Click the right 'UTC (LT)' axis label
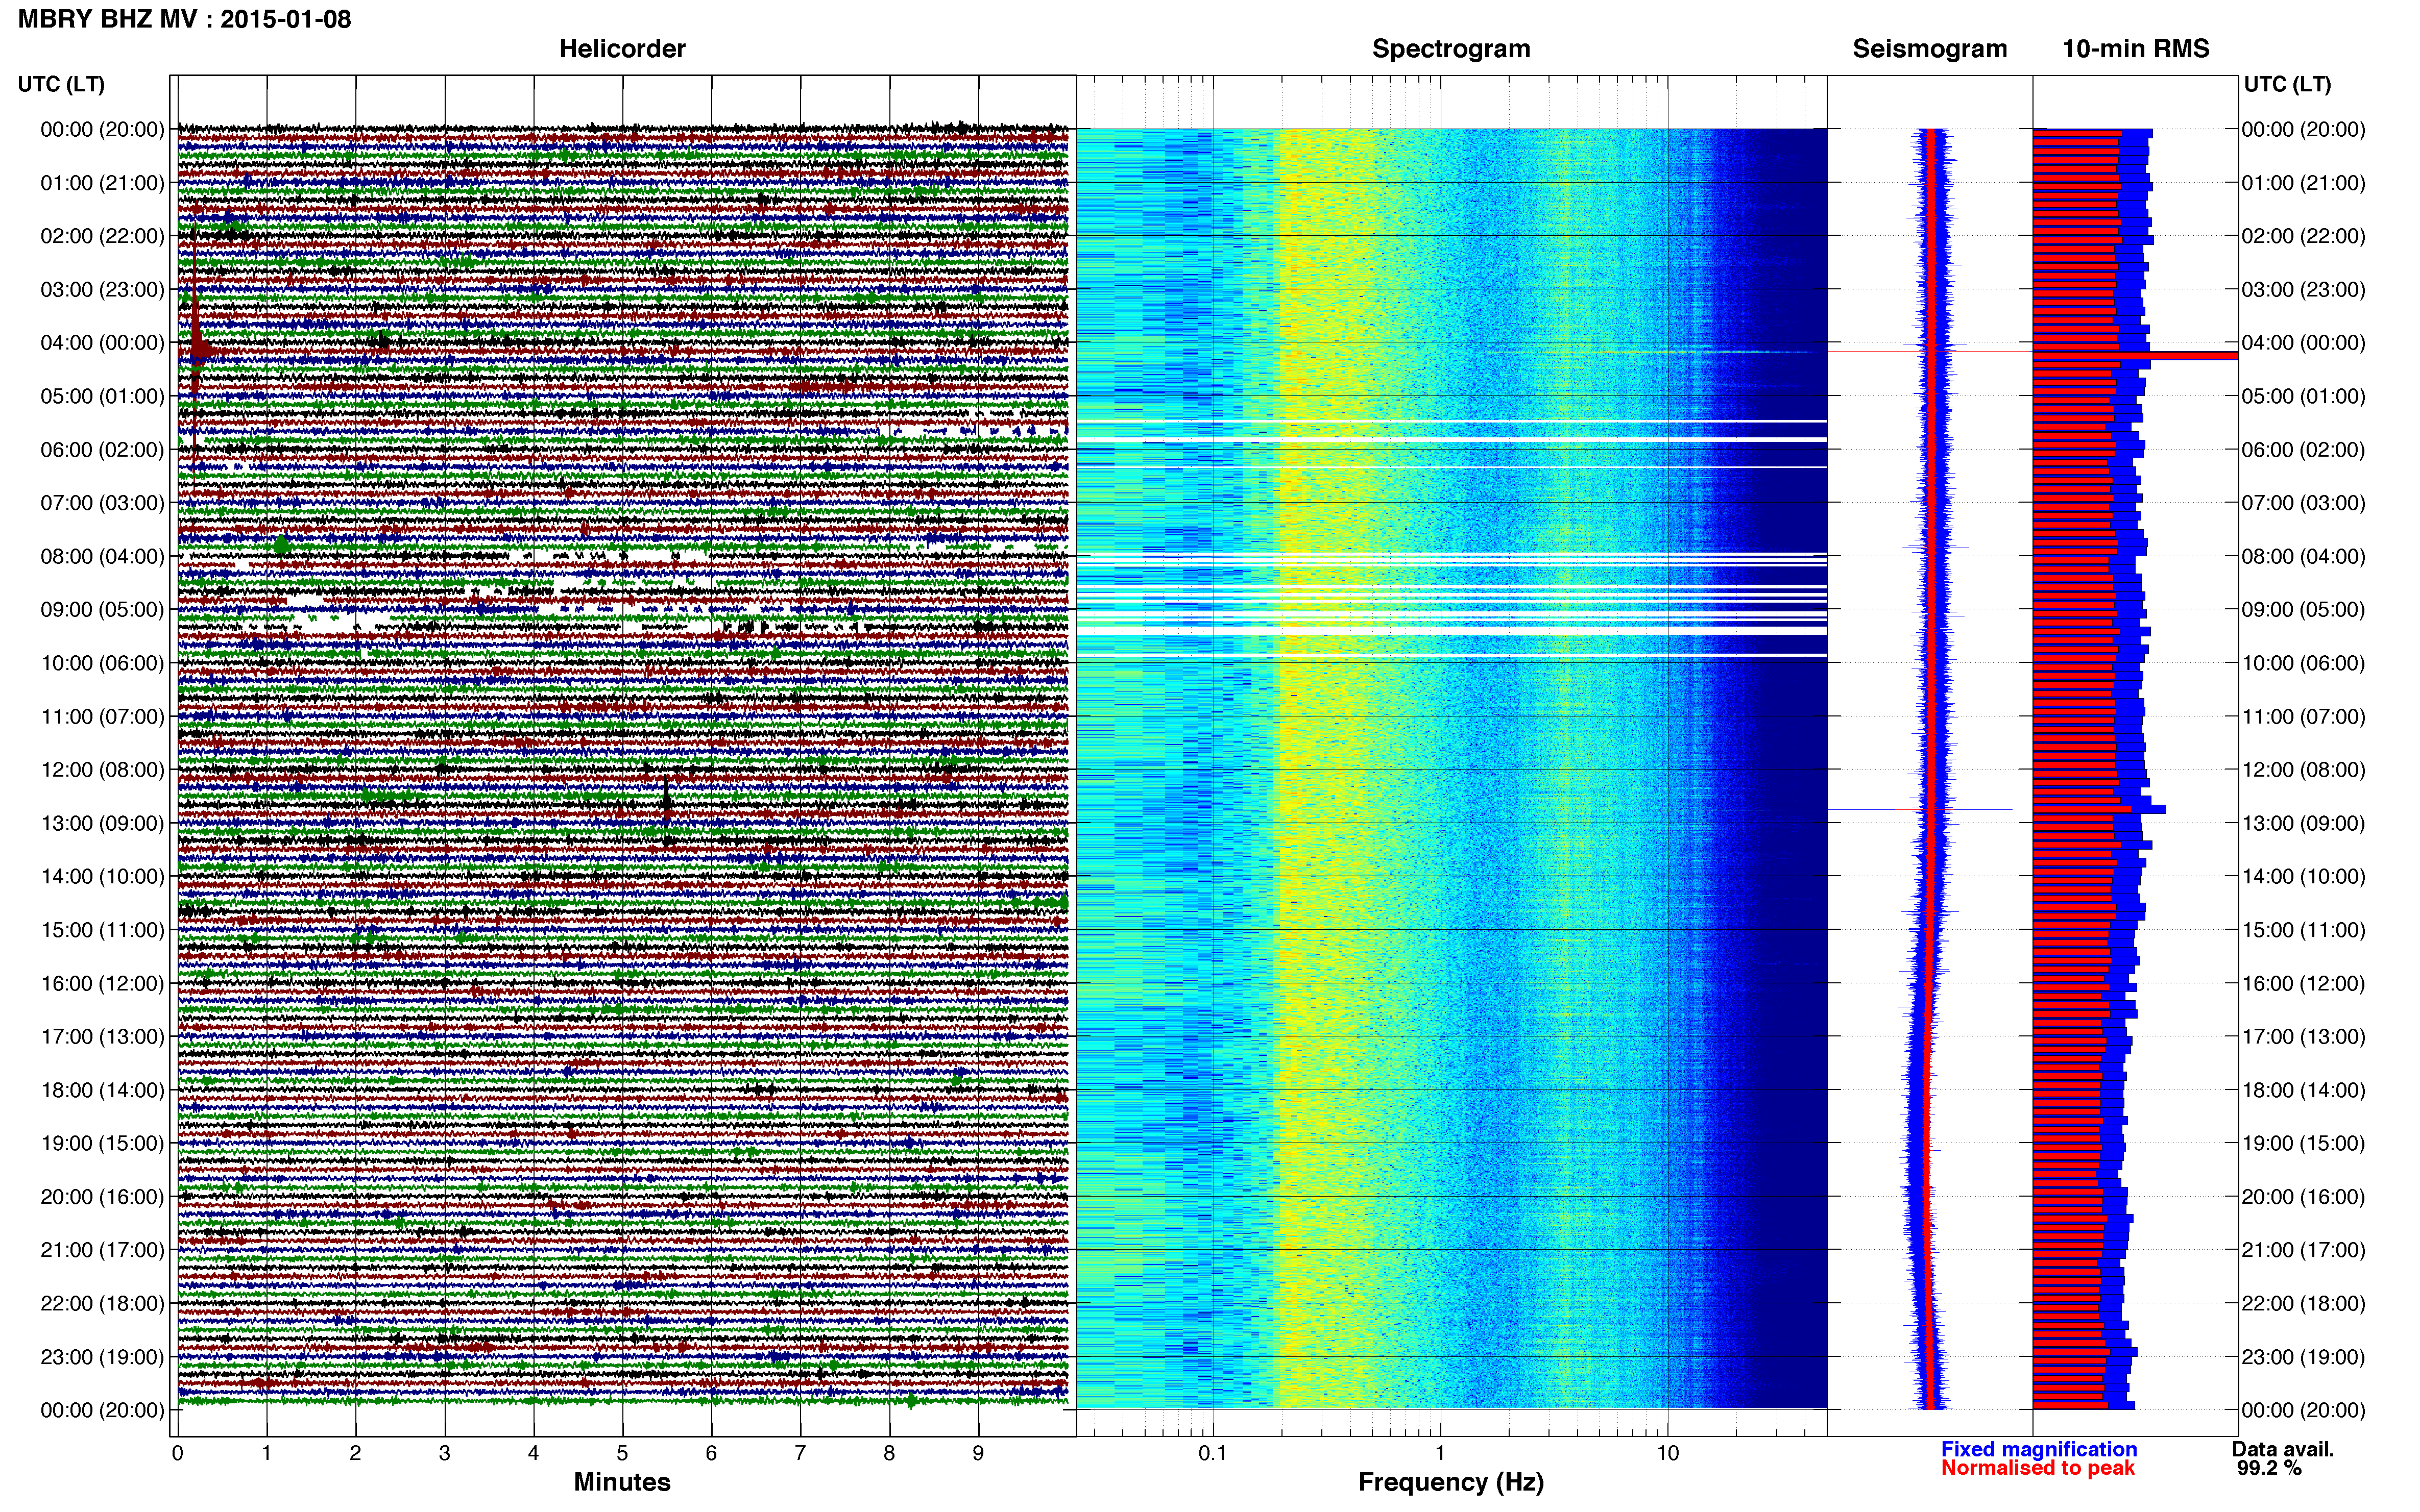 point(2287,84)
